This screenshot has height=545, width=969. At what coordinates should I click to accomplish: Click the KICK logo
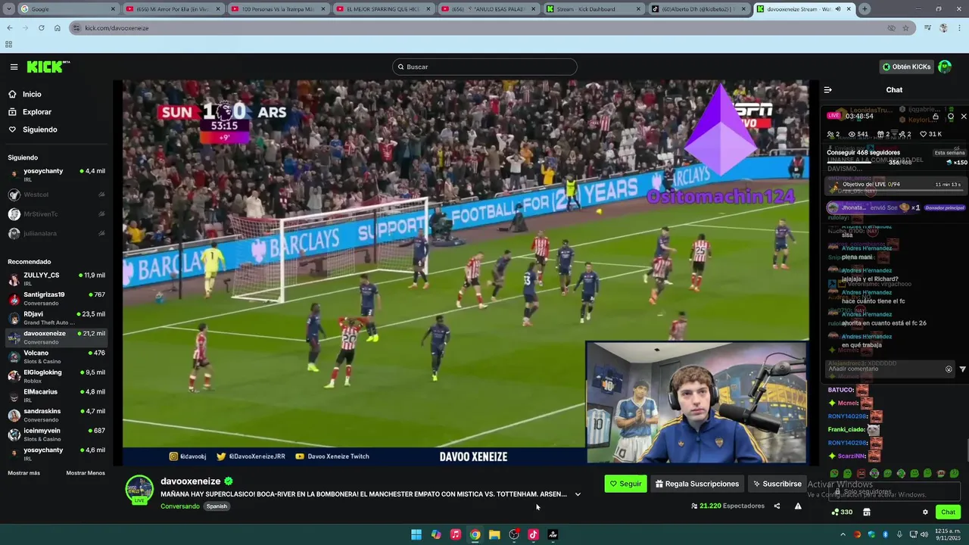click(48, 67)
